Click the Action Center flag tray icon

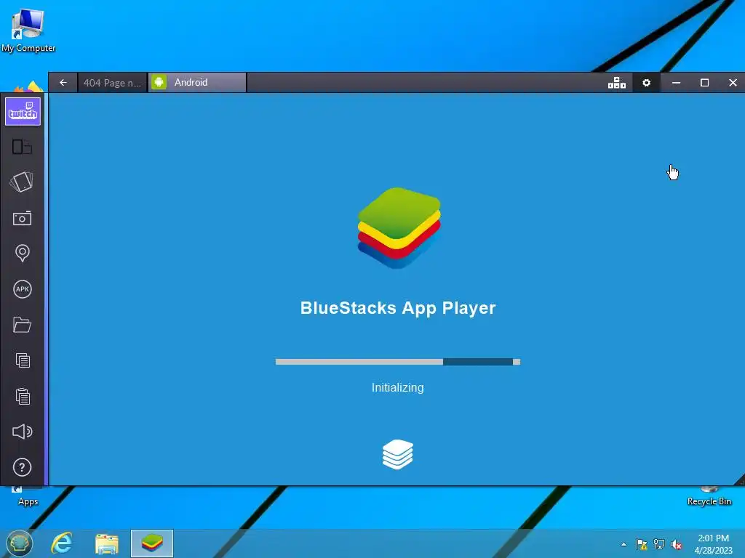642,544
